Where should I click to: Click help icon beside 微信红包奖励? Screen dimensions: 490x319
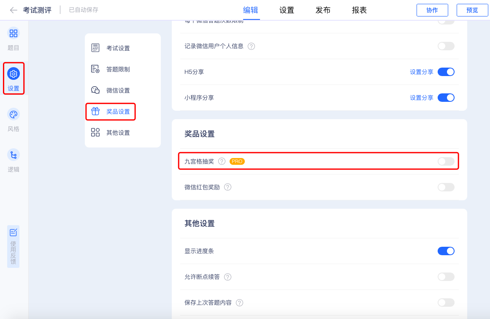228,187
